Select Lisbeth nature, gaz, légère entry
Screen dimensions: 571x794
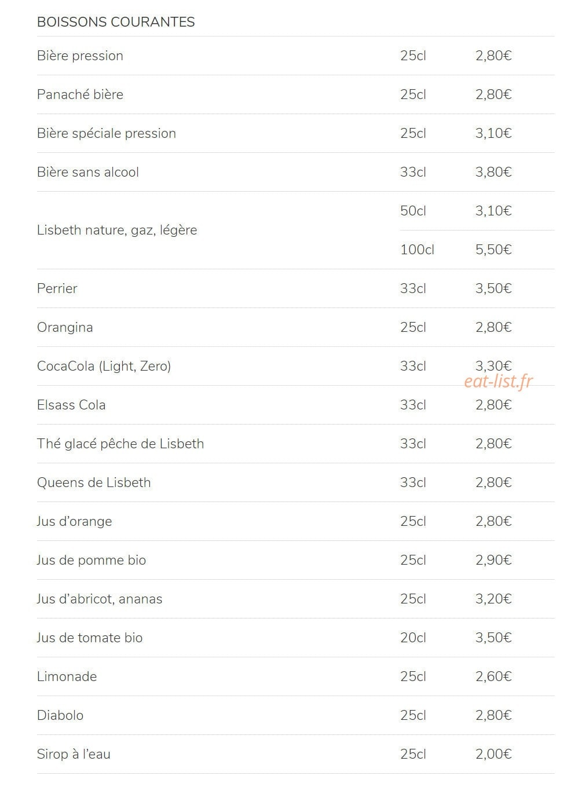pyautogui.click(x=117, y=230)
